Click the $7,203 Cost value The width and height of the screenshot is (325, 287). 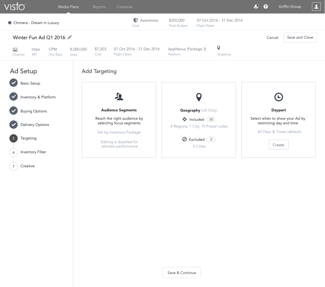(100, 49)
